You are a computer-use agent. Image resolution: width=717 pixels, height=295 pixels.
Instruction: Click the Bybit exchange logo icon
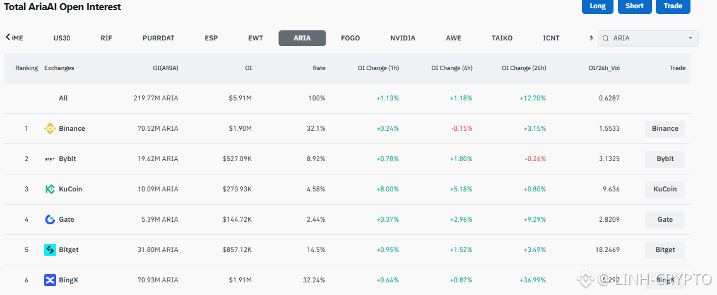point(50,159)
